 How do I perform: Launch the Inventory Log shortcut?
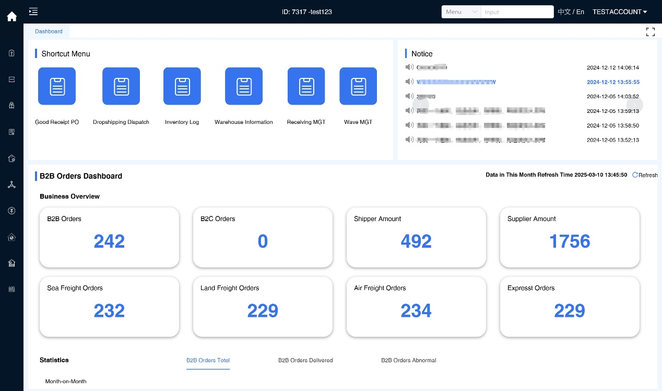tap(182, 86)
